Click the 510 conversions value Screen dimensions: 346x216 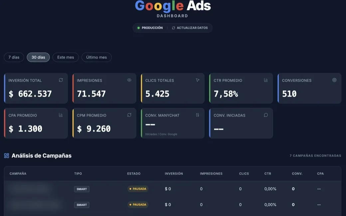pyautogui.click(x=289, y=94)
